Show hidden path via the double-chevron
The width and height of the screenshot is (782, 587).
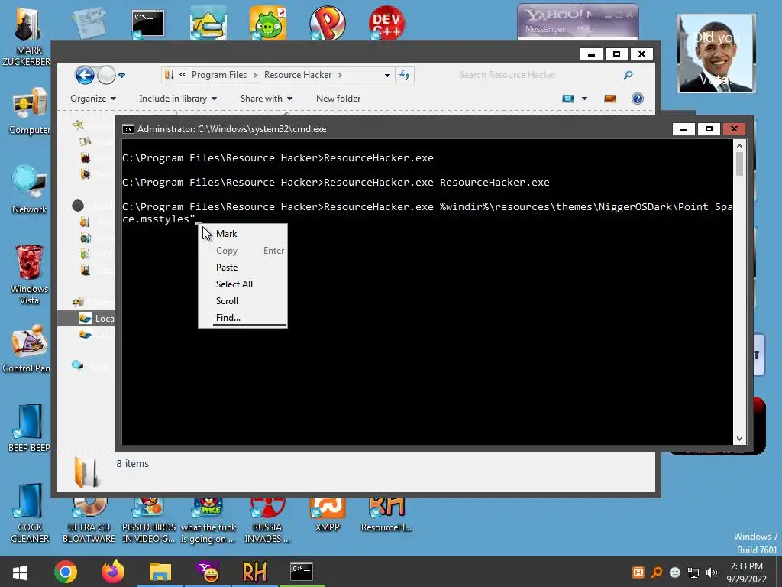183,75
